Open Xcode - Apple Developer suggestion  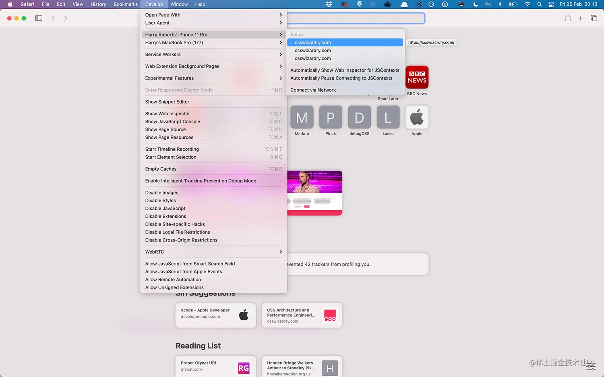coord(215,315)
